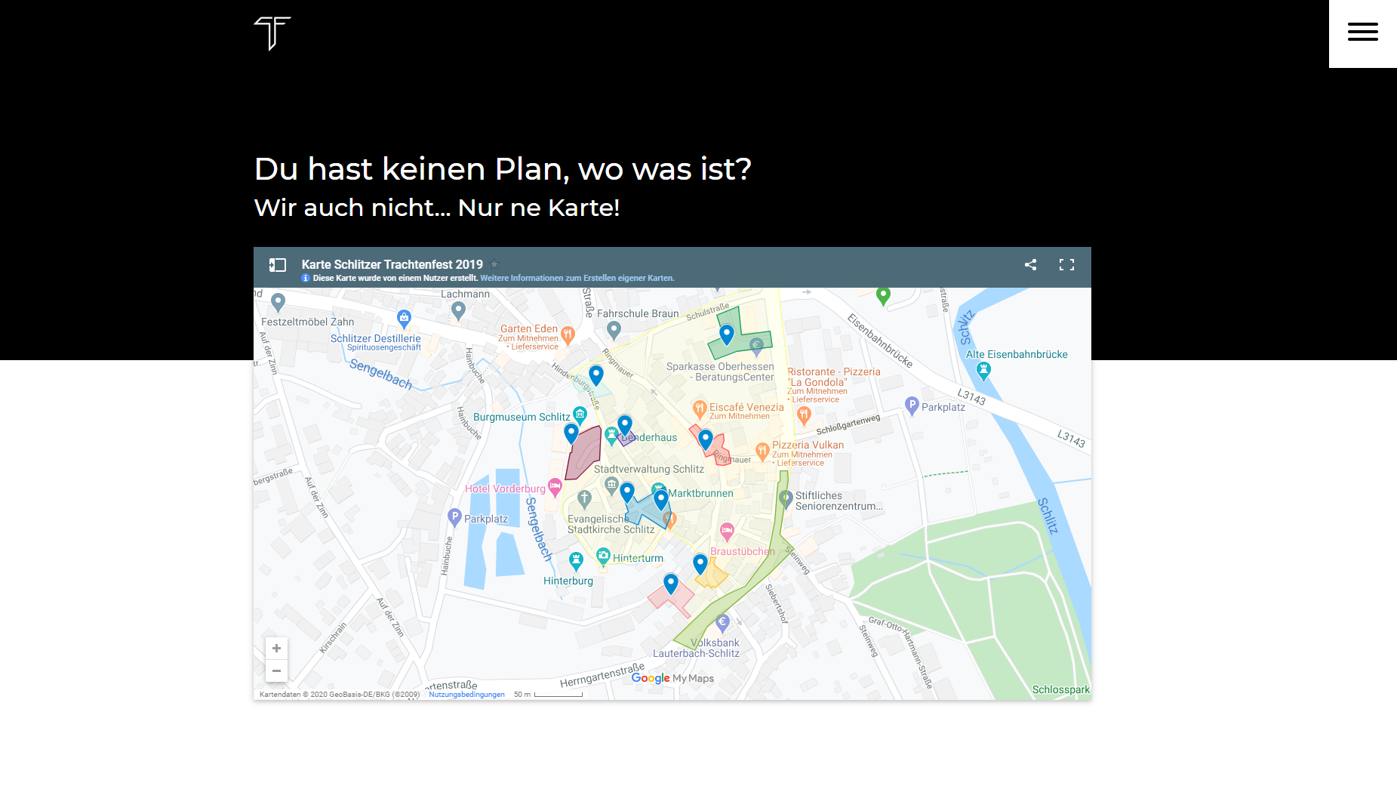This screenshot has height=786, width=1397.
Task: Click the Hotel Vorderburg lodging marker
Action: (555, 488)
